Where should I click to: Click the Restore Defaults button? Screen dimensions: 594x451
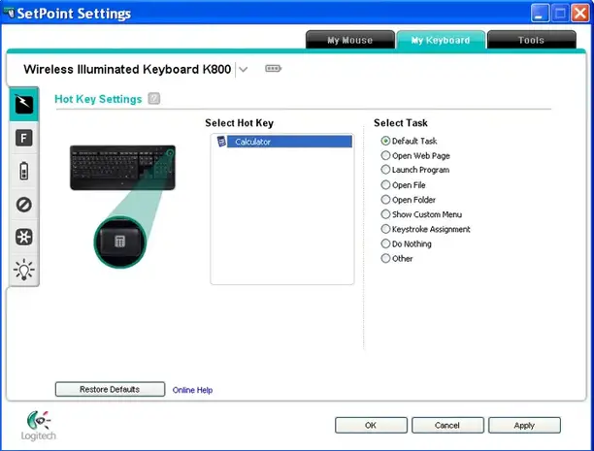point(110,389)
